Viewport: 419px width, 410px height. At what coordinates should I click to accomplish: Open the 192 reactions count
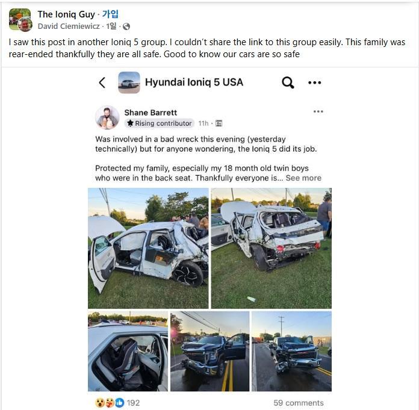(133, 403)
